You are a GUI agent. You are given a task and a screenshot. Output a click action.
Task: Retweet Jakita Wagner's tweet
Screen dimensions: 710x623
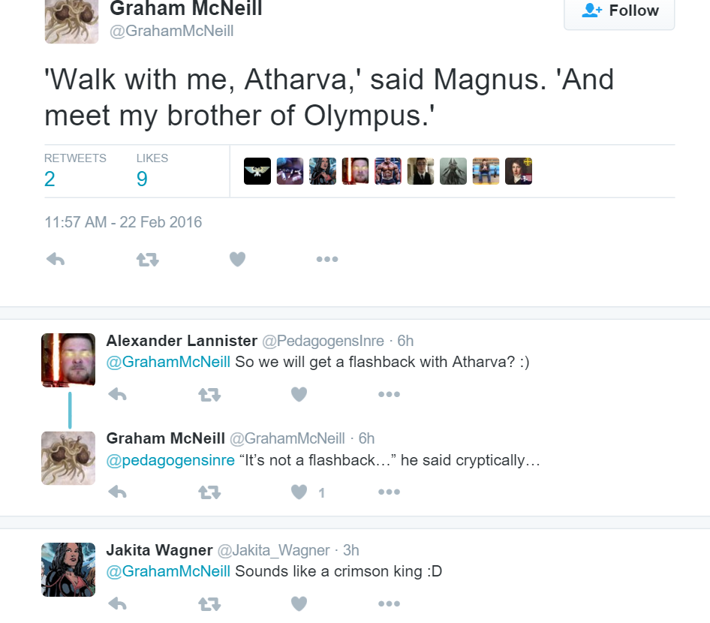(209, 603)
